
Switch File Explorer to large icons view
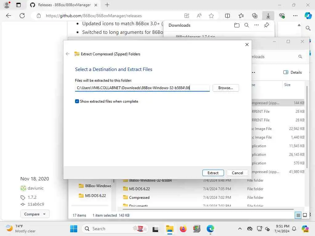coord(305,215)
